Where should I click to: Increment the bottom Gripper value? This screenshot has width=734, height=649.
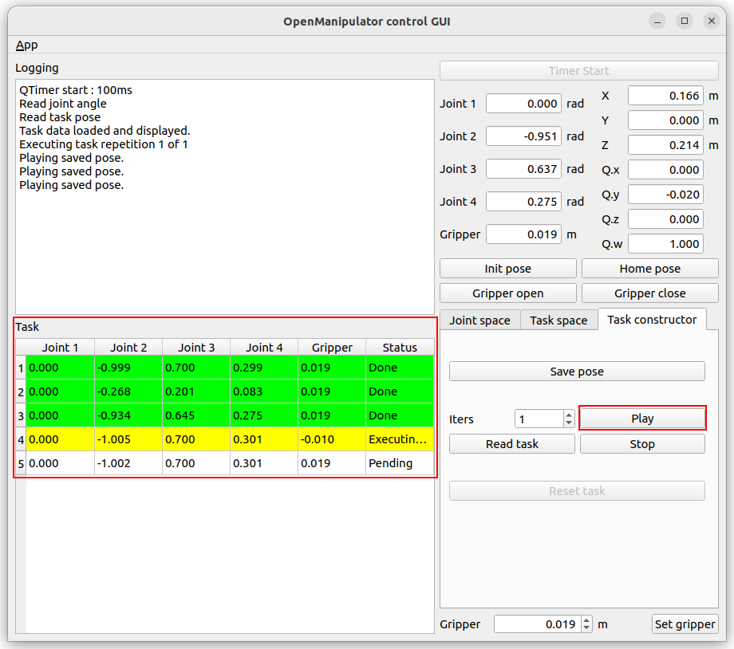pos(587,620)
